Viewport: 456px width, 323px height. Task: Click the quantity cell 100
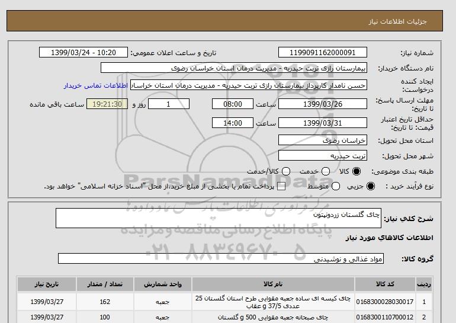pyautogui.click(x=105, y=317)
